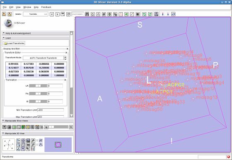This screenshot has height=160, width=232.
Task: Collapse the Display And Edit frame
Action: tap(67, 49)
